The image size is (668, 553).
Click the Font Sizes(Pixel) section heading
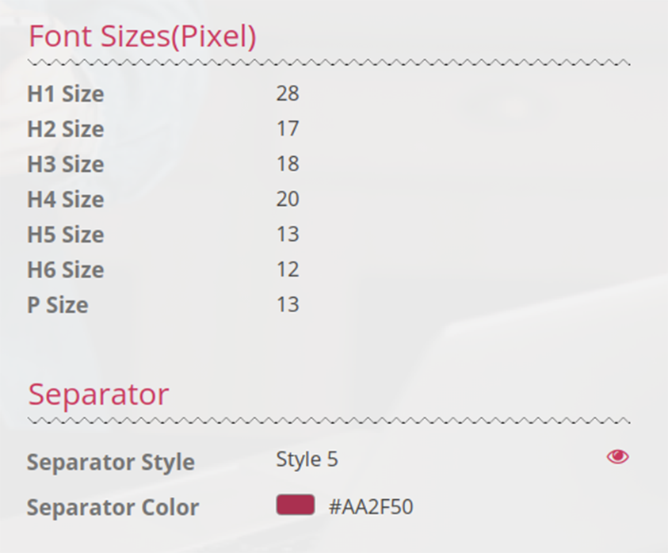[x=142, y=36]
